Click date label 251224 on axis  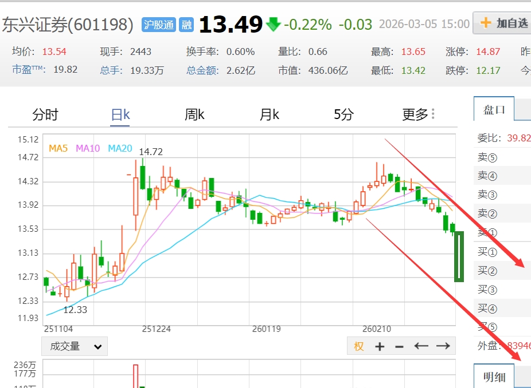pos(157,329)
